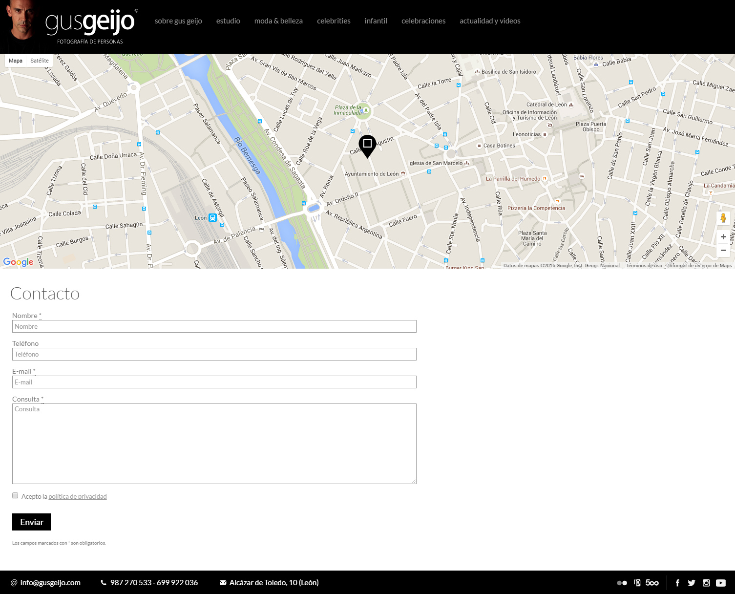The image size is (735, 594).
Task: Go to the estudio menu item
Action: tap(228, 21)
